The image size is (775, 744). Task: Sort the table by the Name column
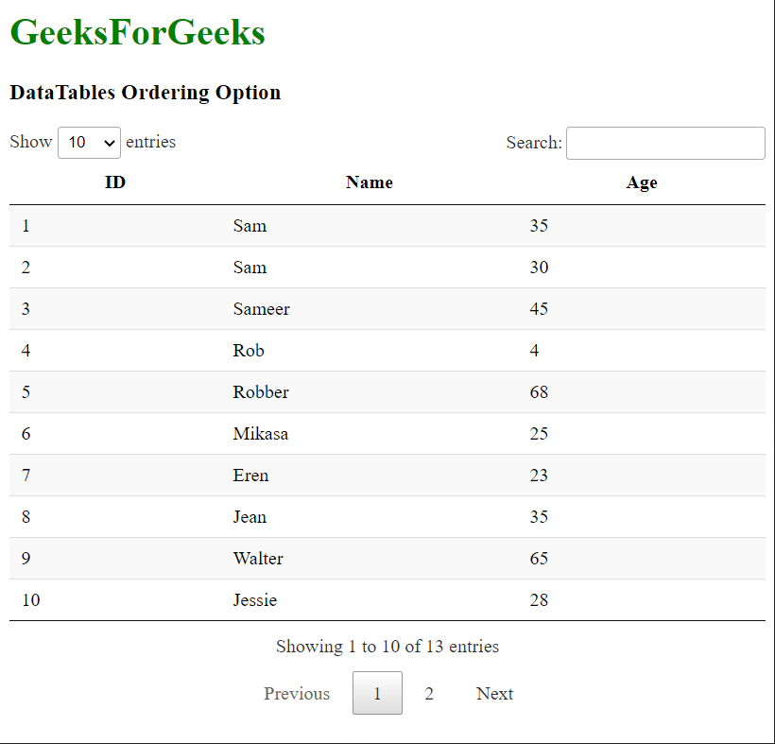coord(369,182)
